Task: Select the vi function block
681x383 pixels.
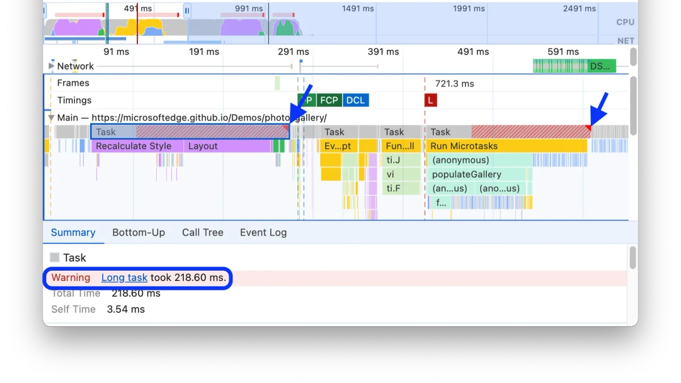Action: (401, 174)
